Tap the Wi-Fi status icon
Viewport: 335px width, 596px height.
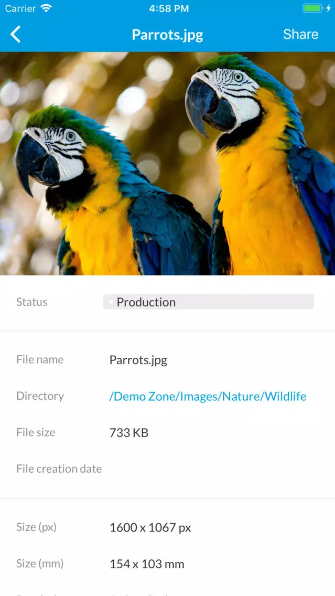tap(46, 8)
